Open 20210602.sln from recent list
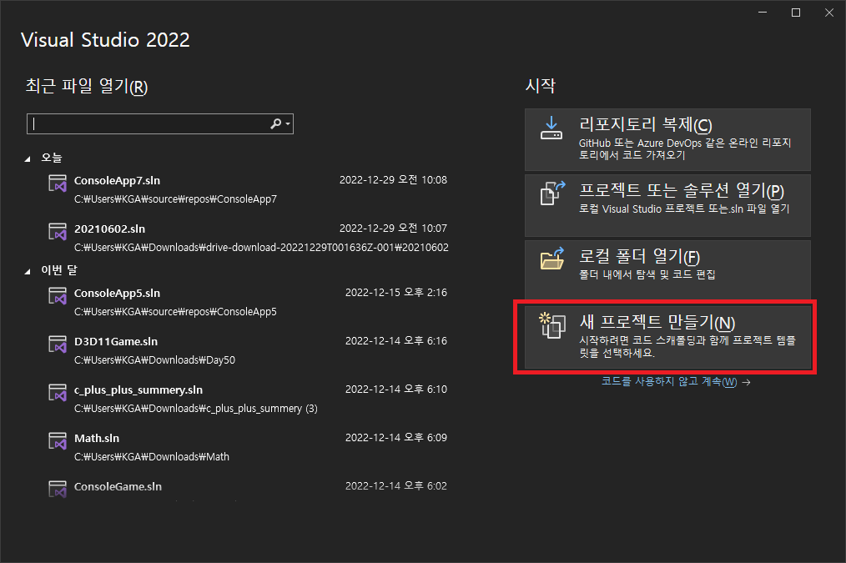The image size is (846, 563). [x=247, y=238]
